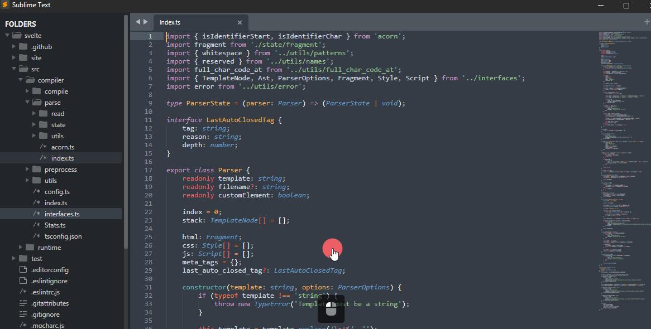Click the compile folder icon
The width and height of the screenshot is (651, 329).
(36, 91)
